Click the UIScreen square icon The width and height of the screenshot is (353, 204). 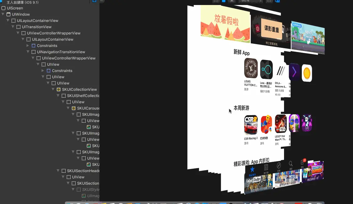3,8
